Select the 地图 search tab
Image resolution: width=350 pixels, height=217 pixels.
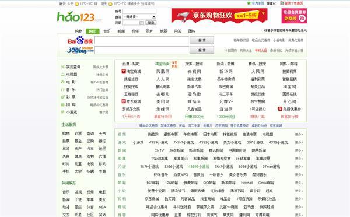coord(163,32)
